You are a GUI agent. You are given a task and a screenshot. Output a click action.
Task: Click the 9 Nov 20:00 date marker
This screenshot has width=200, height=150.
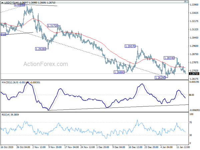coord(55,147)
